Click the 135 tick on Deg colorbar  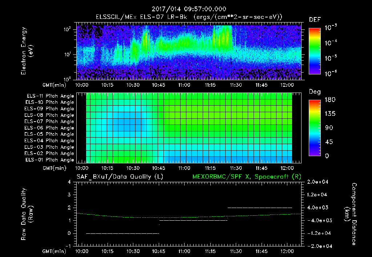coord(330,114)
